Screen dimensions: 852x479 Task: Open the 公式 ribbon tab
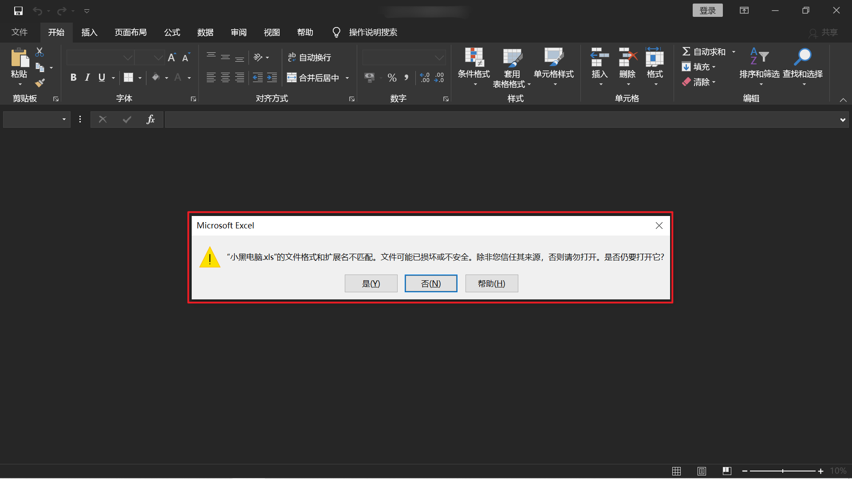(x=172, y=32)
